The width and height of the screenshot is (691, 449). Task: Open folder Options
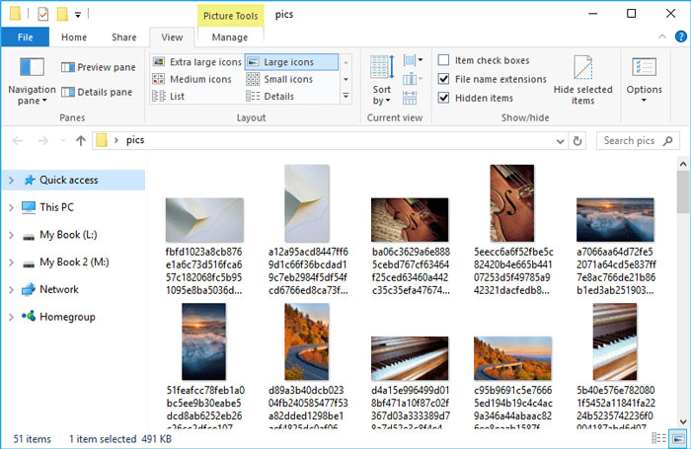point(644,77)
